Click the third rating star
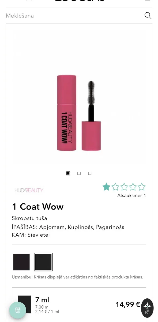Viewport: 158px width, 322px height. [x=124, y=187]
